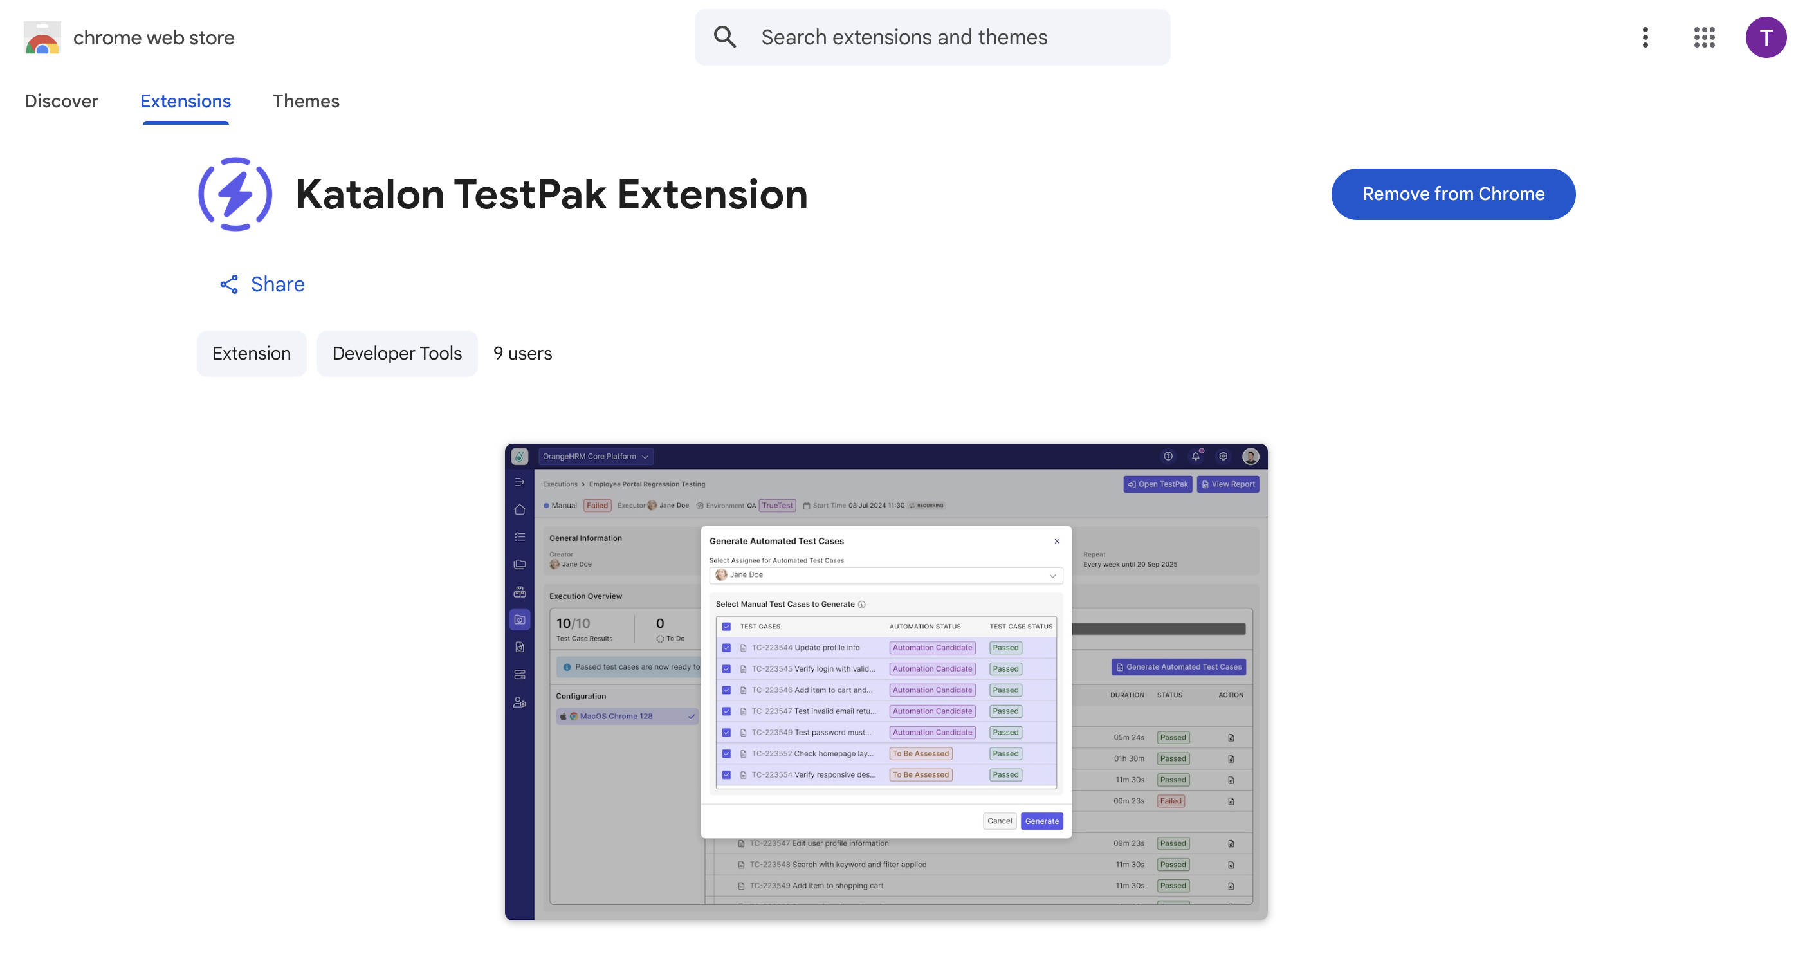Screen dimensions: 1796x979
Task: Open the Google apps grid
Action: click(x=1704, y=37)
